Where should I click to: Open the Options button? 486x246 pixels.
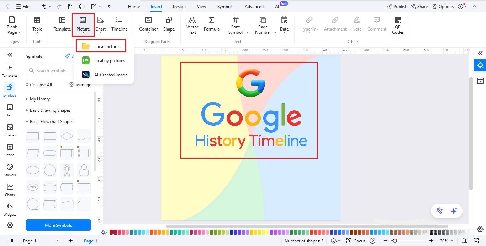pos(443,6)
